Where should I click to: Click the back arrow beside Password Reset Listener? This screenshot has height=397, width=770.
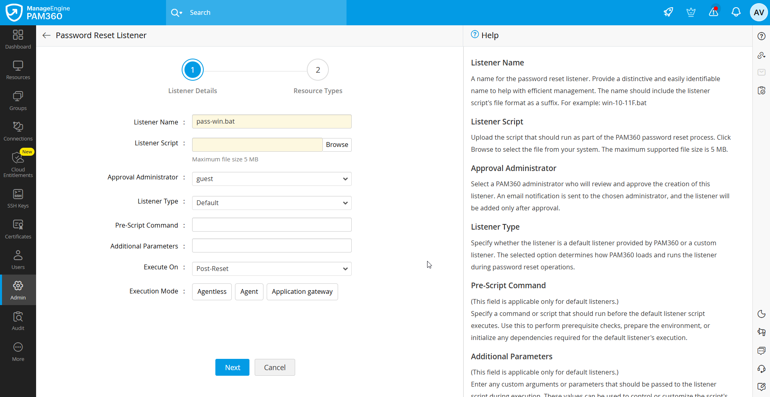[47, 35]
